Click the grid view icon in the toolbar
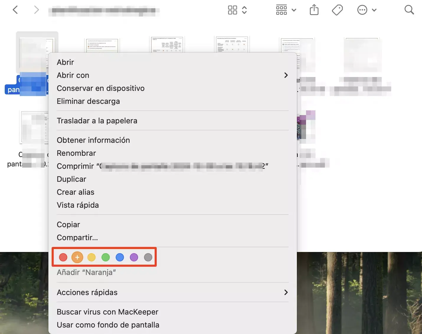The height and width of the screenshot is (334, 422). coord(233,10)
